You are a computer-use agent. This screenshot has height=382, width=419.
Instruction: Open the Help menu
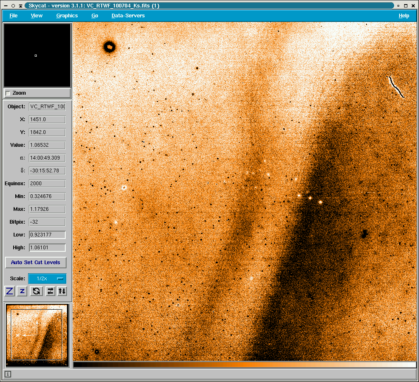click(x=404, y=16)
